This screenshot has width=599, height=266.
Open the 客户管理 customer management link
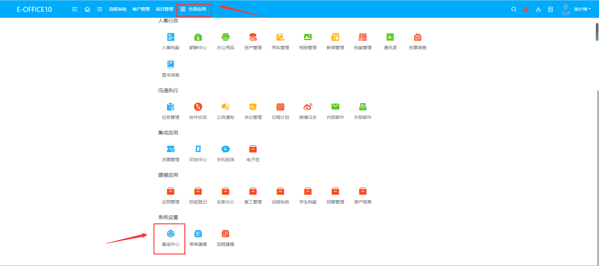pos(141,9)
